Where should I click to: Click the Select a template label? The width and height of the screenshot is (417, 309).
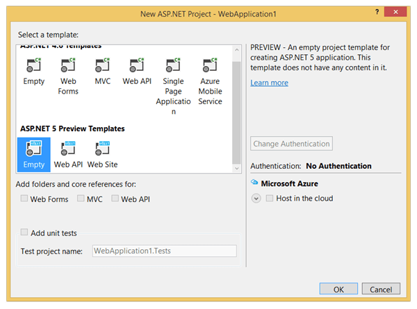click(x=48, y=35)
